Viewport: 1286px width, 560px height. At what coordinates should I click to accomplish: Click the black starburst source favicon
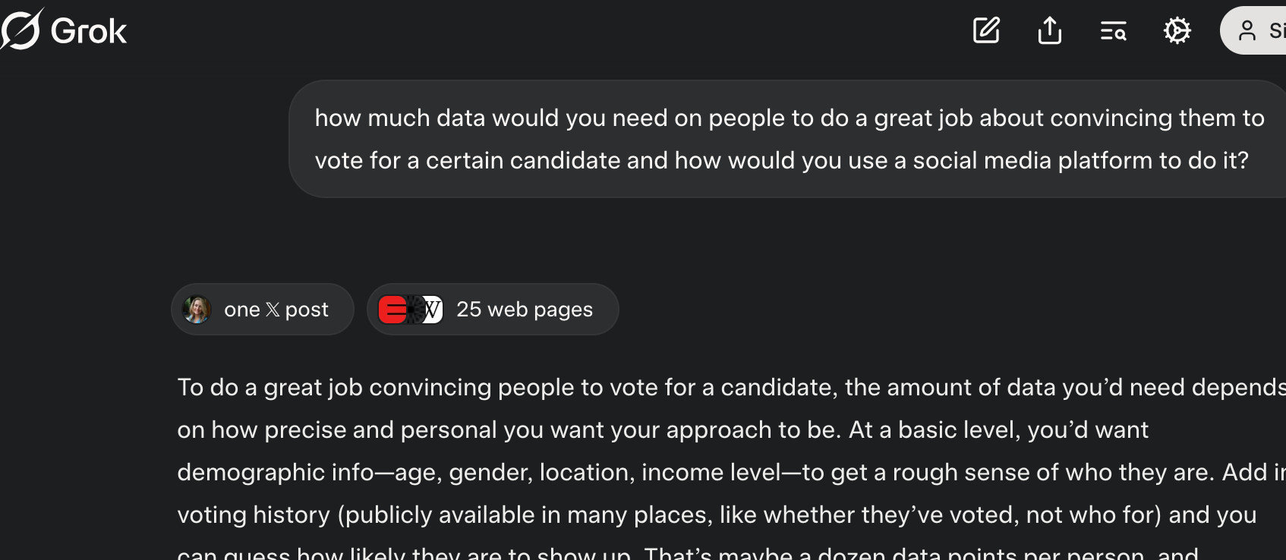pyautogui.click(x=414, y=310)
